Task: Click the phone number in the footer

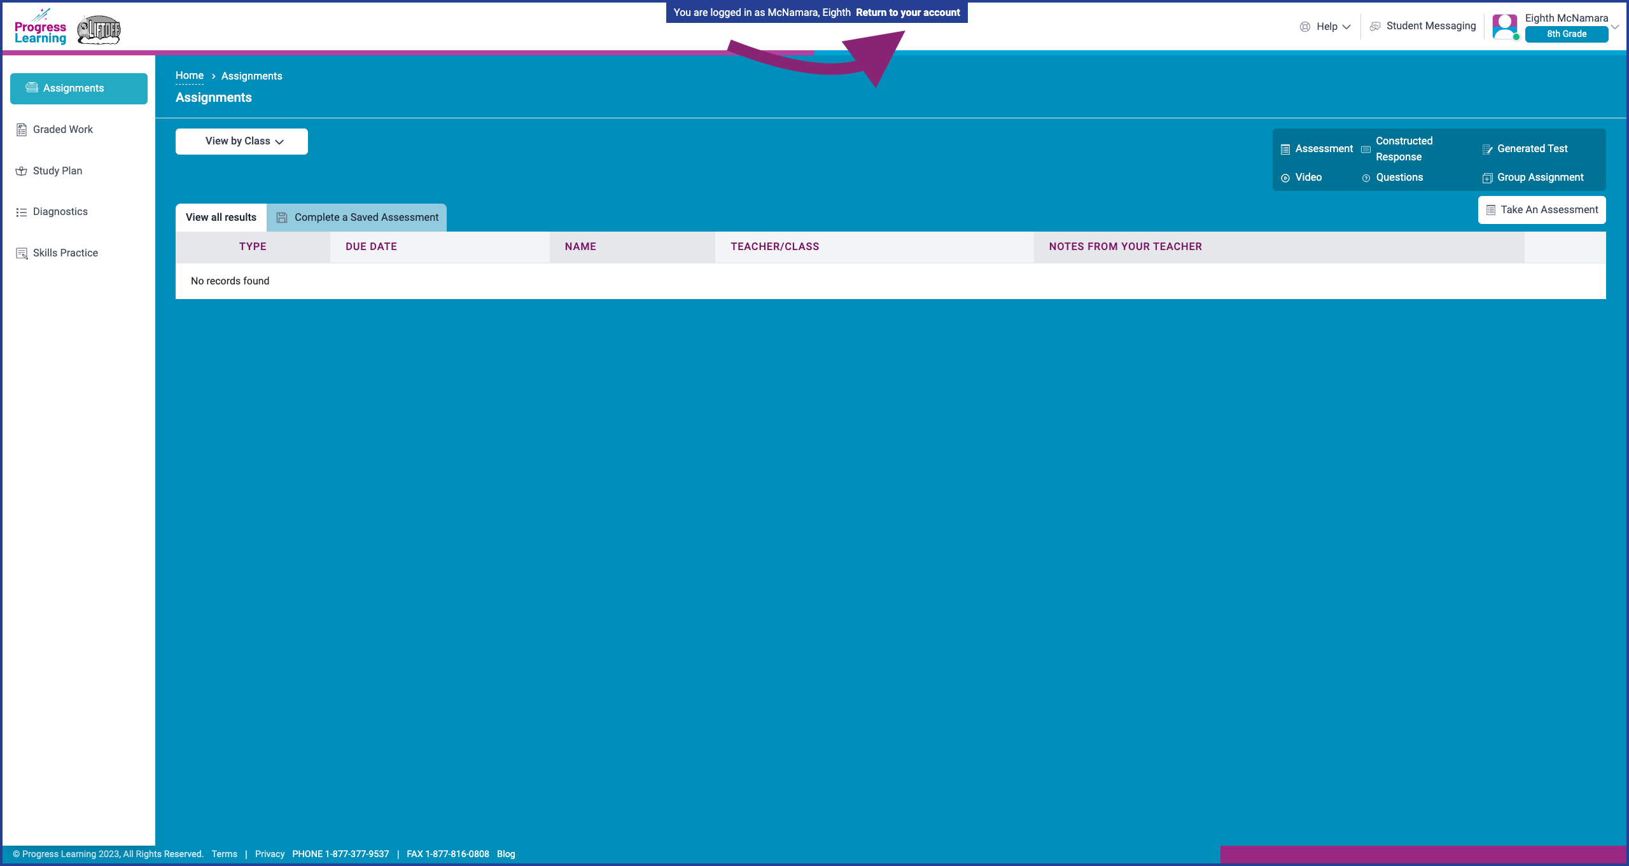Action: tap(340, 855)
